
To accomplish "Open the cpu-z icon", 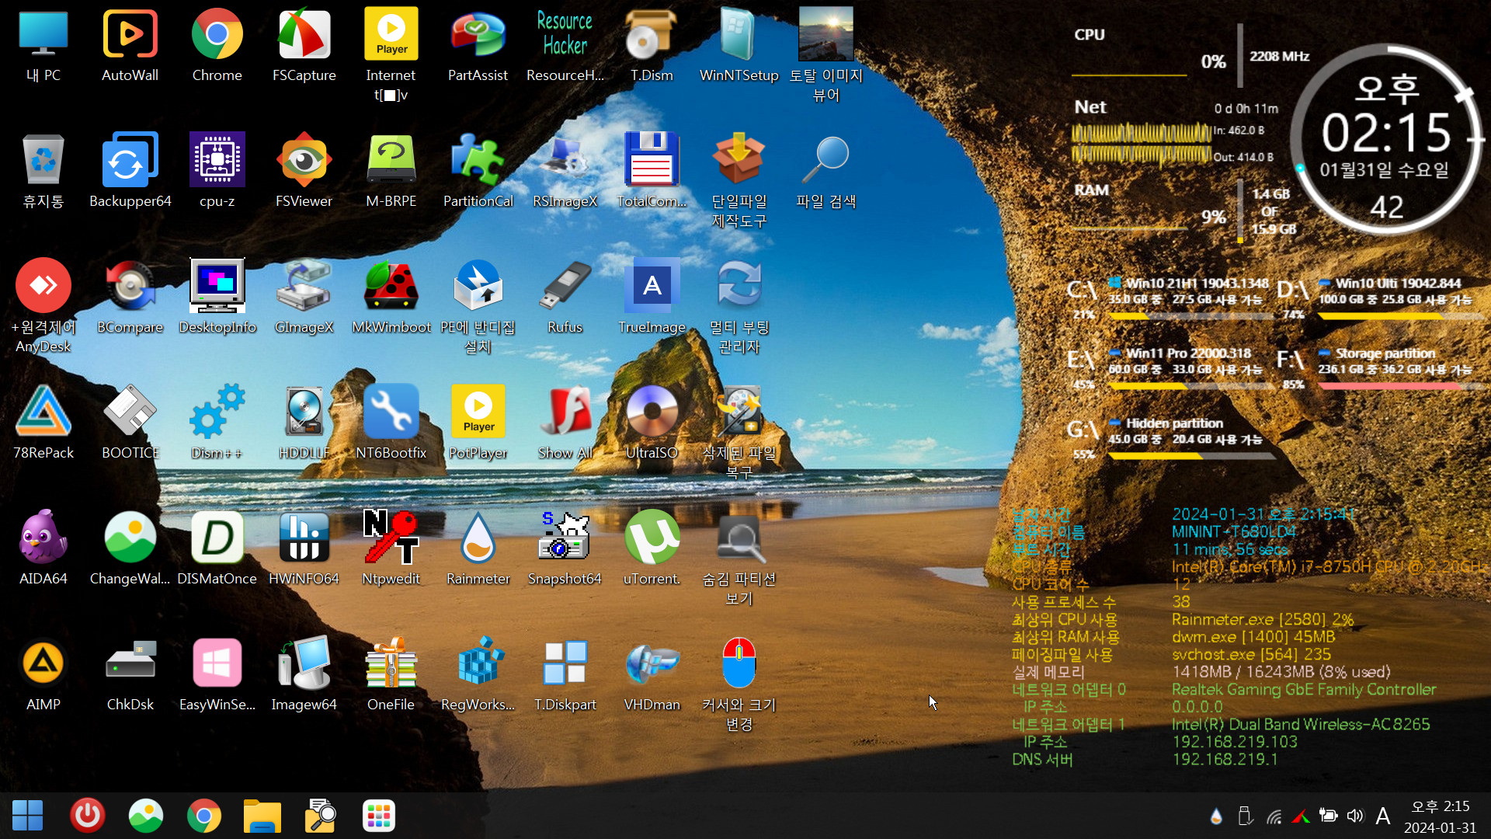I will [x=217, y=171].
